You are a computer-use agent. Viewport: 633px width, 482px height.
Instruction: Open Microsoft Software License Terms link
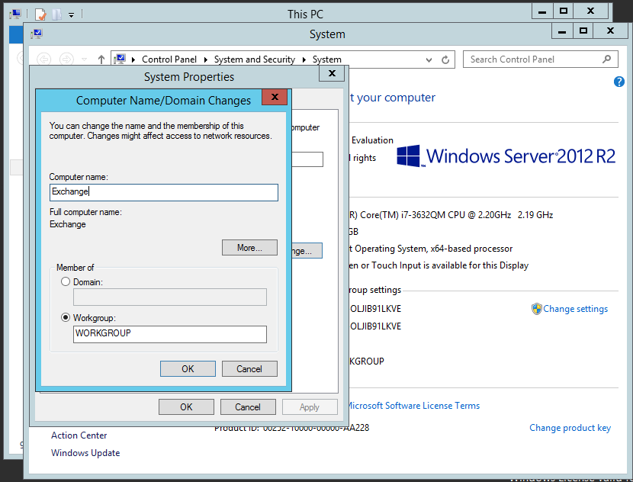click(413, 406)
